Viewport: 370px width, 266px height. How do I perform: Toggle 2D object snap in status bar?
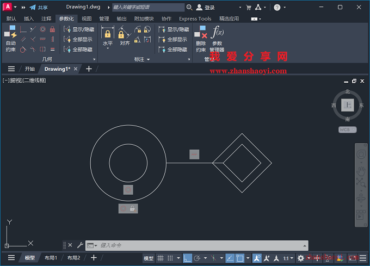pos(240,258)
